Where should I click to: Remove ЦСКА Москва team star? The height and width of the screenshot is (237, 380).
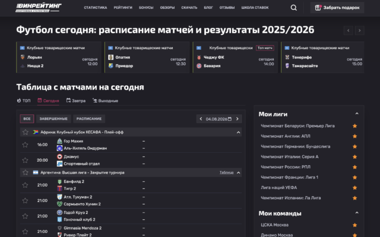pyautogui.click(x=354, y=225)
